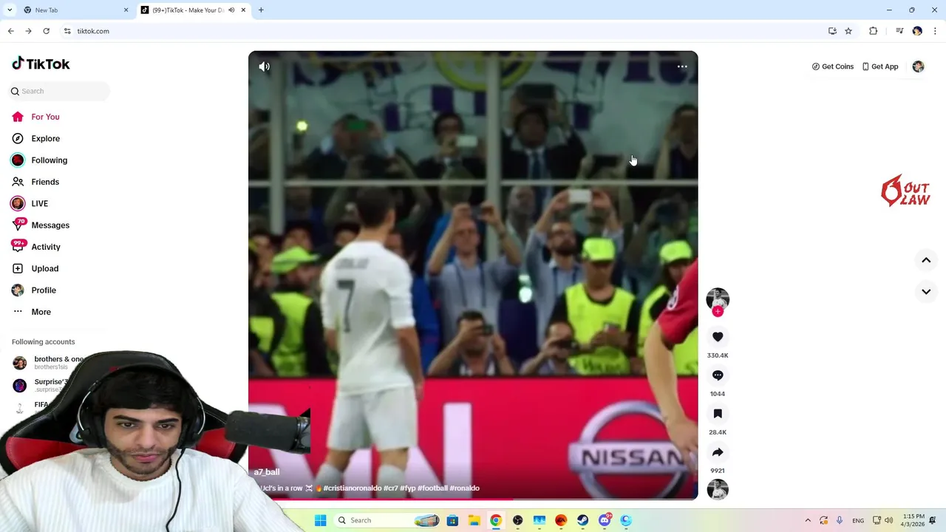The height and width of the screenshot is (532, 946).
Task: Click the a7_ball username on video
Action: (267, 472)
